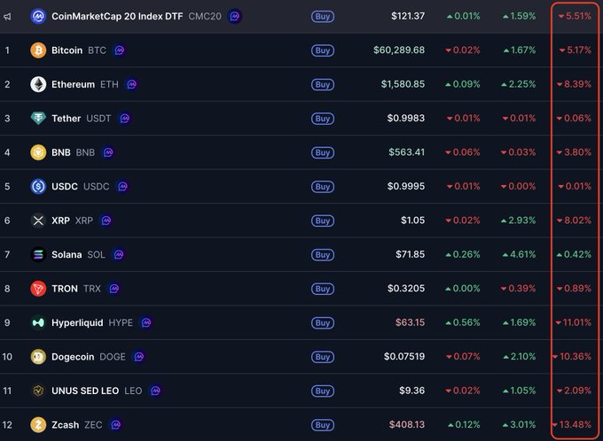This screenshot has height=441, width=603.
Task: Open AI chat badge next to BTC
Action: point(119,50)
